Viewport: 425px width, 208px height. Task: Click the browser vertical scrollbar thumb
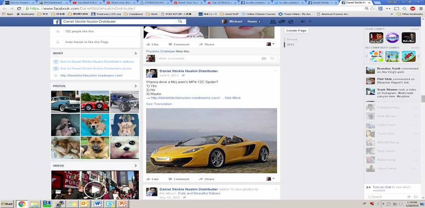(x=423, y=99)
